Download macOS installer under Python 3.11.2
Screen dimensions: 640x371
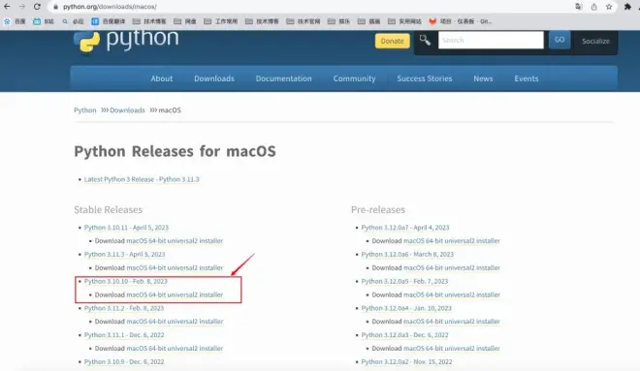[175, 322]
